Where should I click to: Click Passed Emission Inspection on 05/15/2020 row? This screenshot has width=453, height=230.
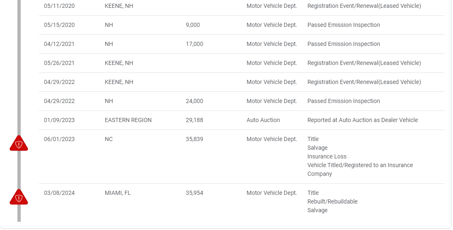pos(343,25)
